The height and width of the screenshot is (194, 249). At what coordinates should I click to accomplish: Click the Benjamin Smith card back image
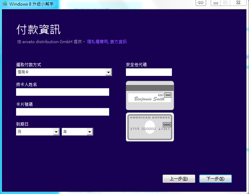click(x=150, y=95)
